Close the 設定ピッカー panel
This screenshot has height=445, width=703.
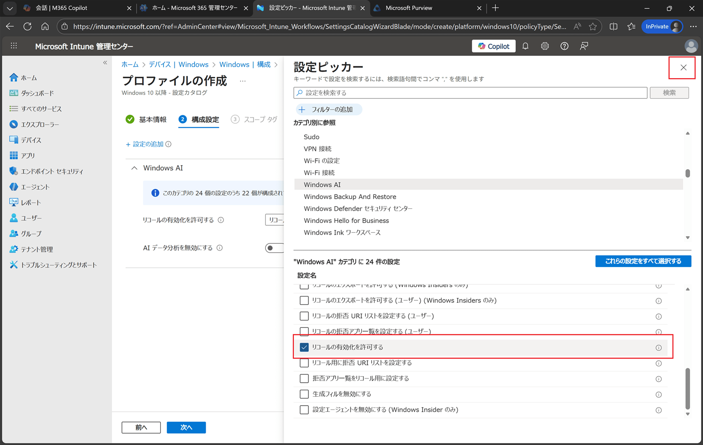683,67
